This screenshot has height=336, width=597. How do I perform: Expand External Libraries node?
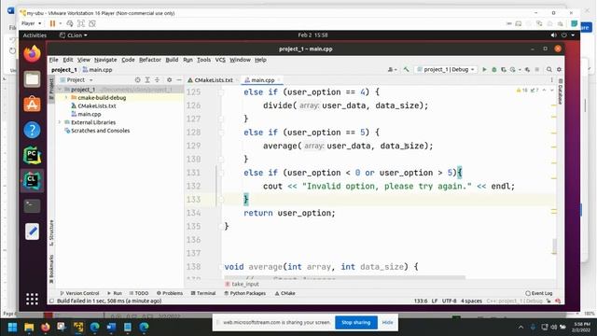[60, 122]
